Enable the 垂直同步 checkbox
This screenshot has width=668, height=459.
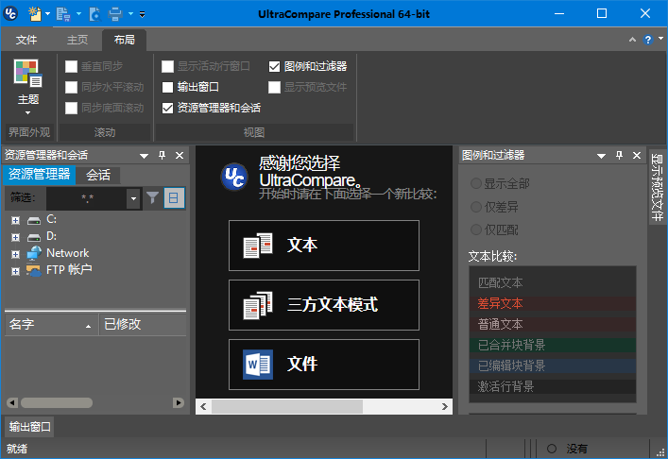71,66
